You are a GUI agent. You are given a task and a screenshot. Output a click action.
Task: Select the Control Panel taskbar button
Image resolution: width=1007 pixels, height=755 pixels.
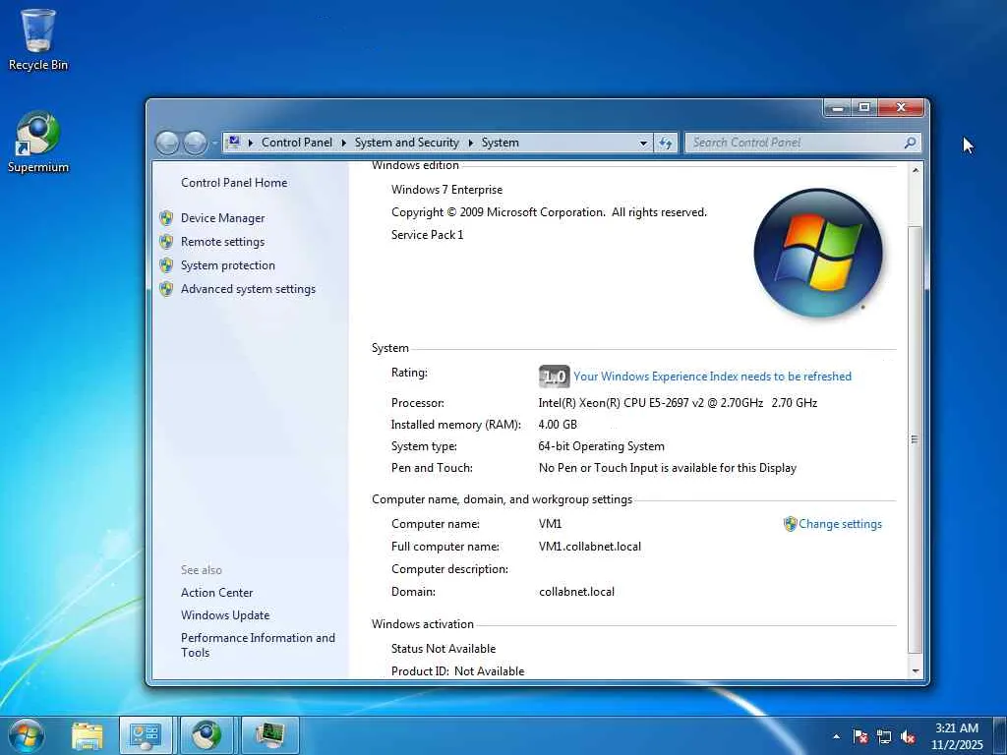point(146,735)
